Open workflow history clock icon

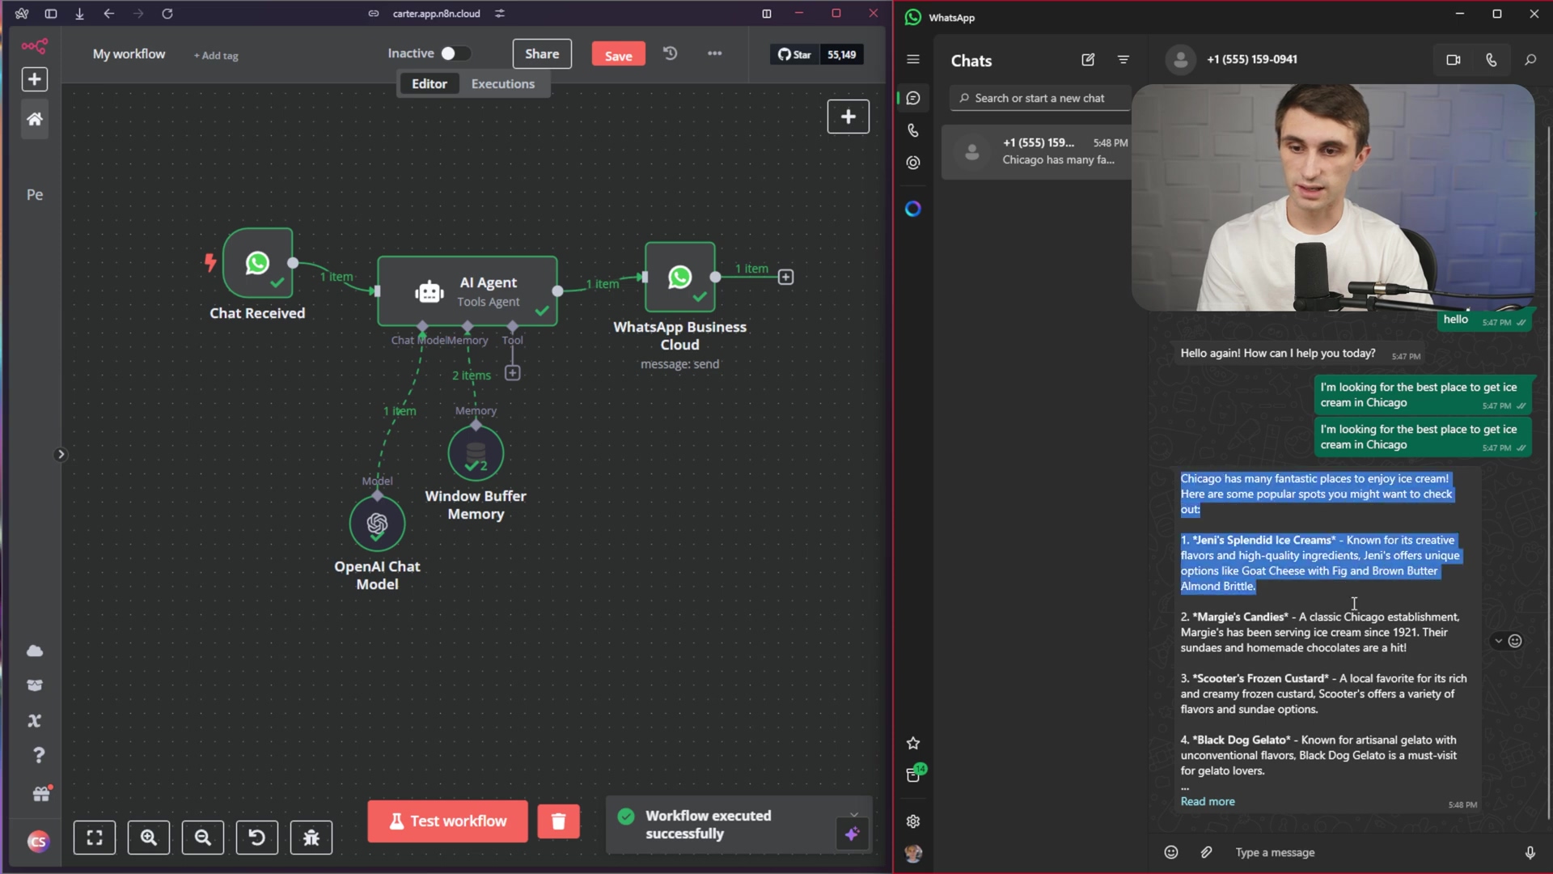(x=670, y=53)
